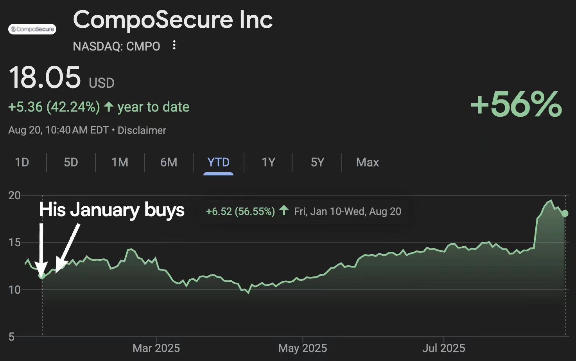Click the CompoSecure logo badge

coord(32,29)
